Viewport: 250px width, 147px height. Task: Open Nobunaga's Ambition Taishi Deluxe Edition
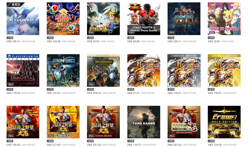(x=184, y=122)
